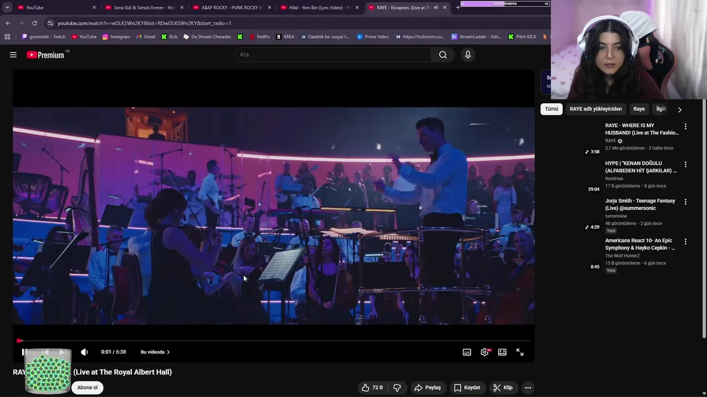Image resolution: width=707 pixels, height=397 pixels.
Task: View site information icon in address bar
Action: pyautogui.click(x=50, y=23)
